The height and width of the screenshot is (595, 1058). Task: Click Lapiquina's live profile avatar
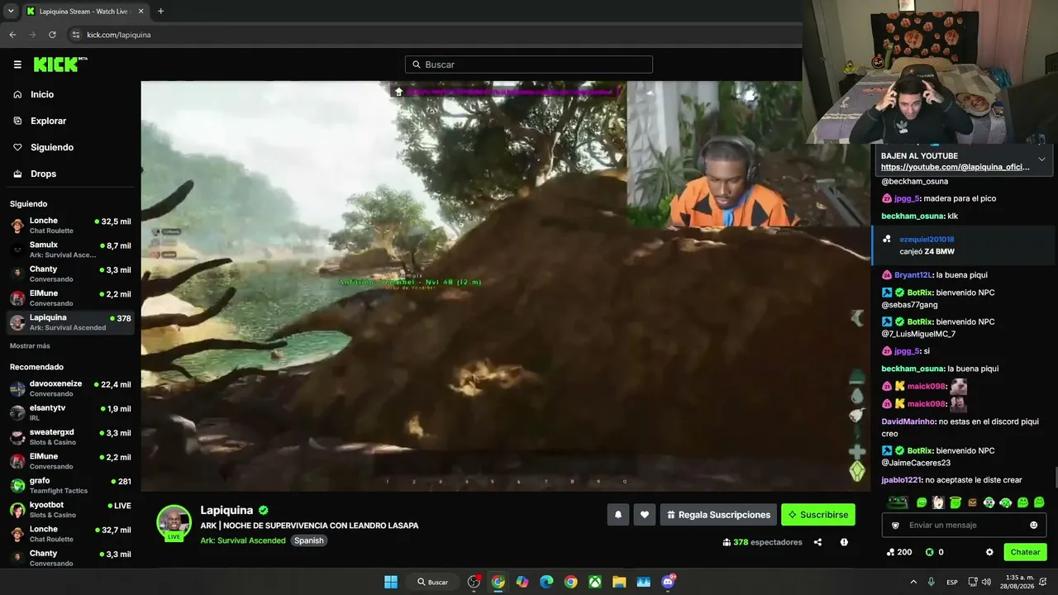(x=174, y=522)
